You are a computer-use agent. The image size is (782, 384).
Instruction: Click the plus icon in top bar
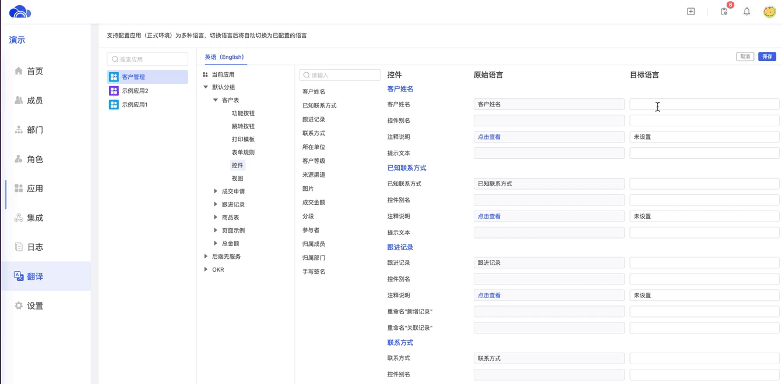691,12
